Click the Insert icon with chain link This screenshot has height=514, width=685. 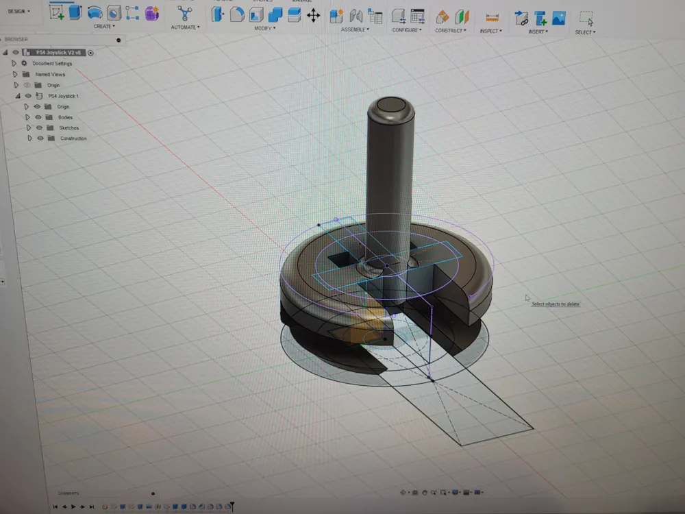pyautogui.click(x=521, y=19)
